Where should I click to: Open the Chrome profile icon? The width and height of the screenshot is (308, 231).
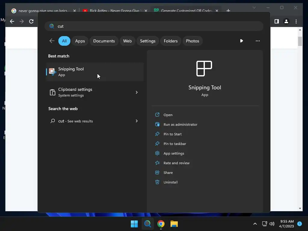pyautogui.click(x=286, y=21)
